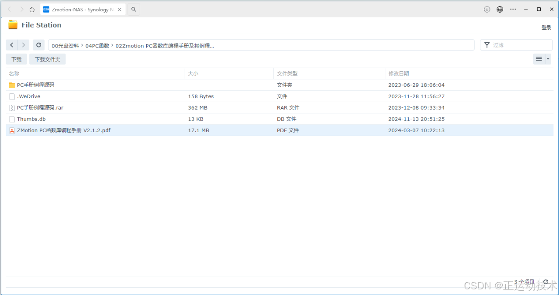Click the 362 MB size cell
Image resolution: width=559 pixels, height=295 pixels.
pos(198,108)
